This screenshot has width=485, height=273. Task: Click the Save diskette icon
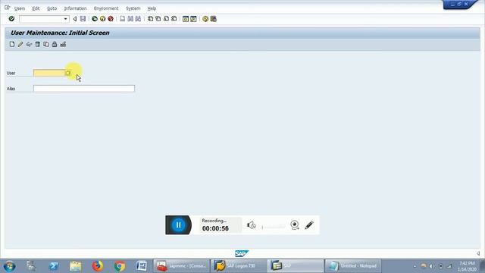click(x=83, y=19)
